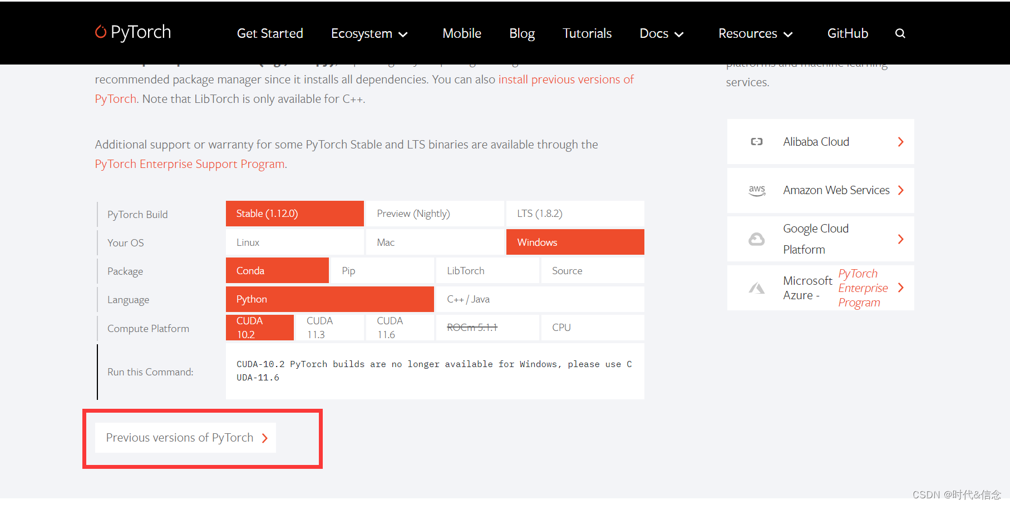Click the Run this Command output box
The width and height of the screenshot is (1010, 505).
click(435, 371)
